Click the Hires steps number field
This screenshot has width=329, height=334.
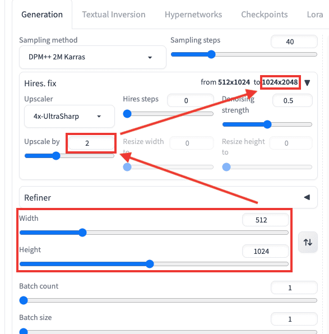(191, 100)
